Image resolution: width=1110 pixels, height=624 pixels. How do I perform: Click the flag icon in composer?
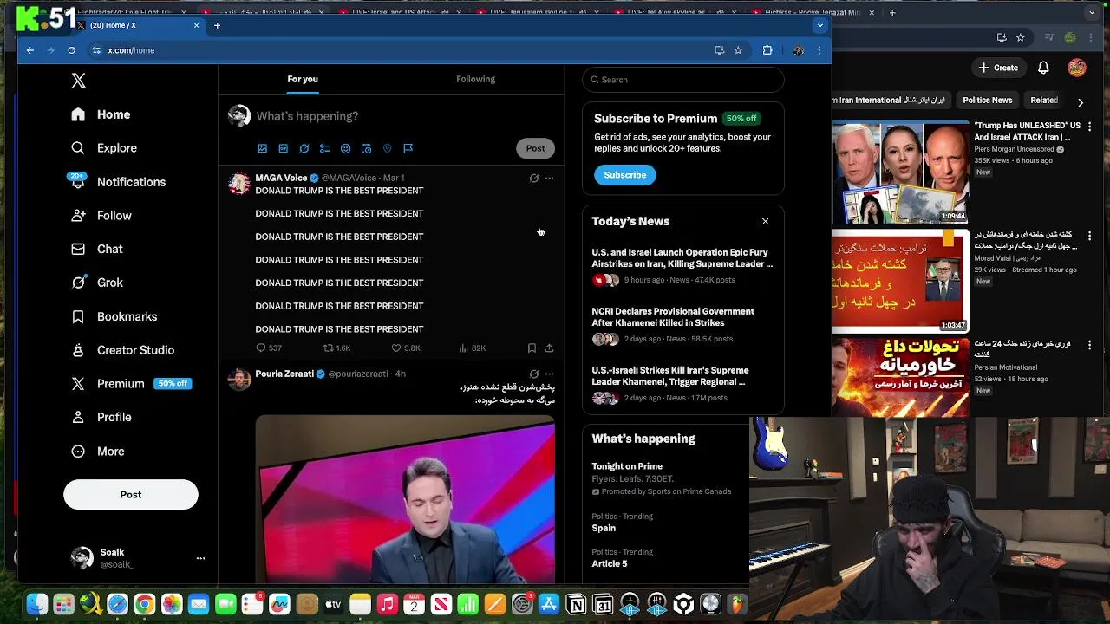[x=408, y=148]
